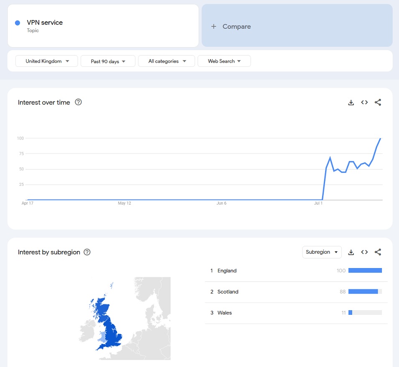Click the Interest over time heading
This screenshot has width=399, height=367.
[44, 102]
